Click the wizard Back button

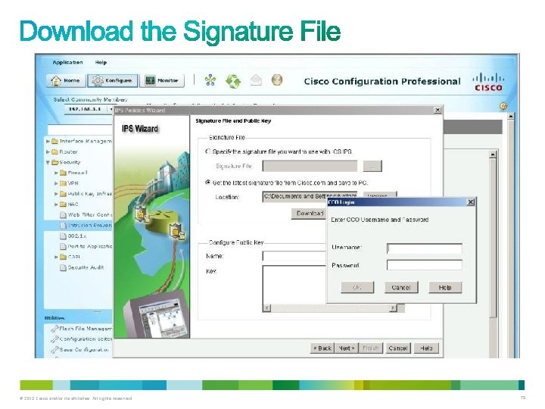pyautogui.click(x=322, y=348)
